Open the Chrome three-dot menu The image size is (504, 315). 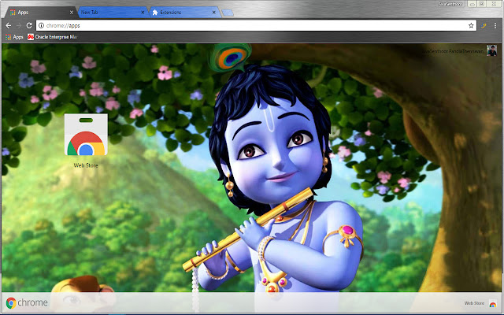click(495, 25)
